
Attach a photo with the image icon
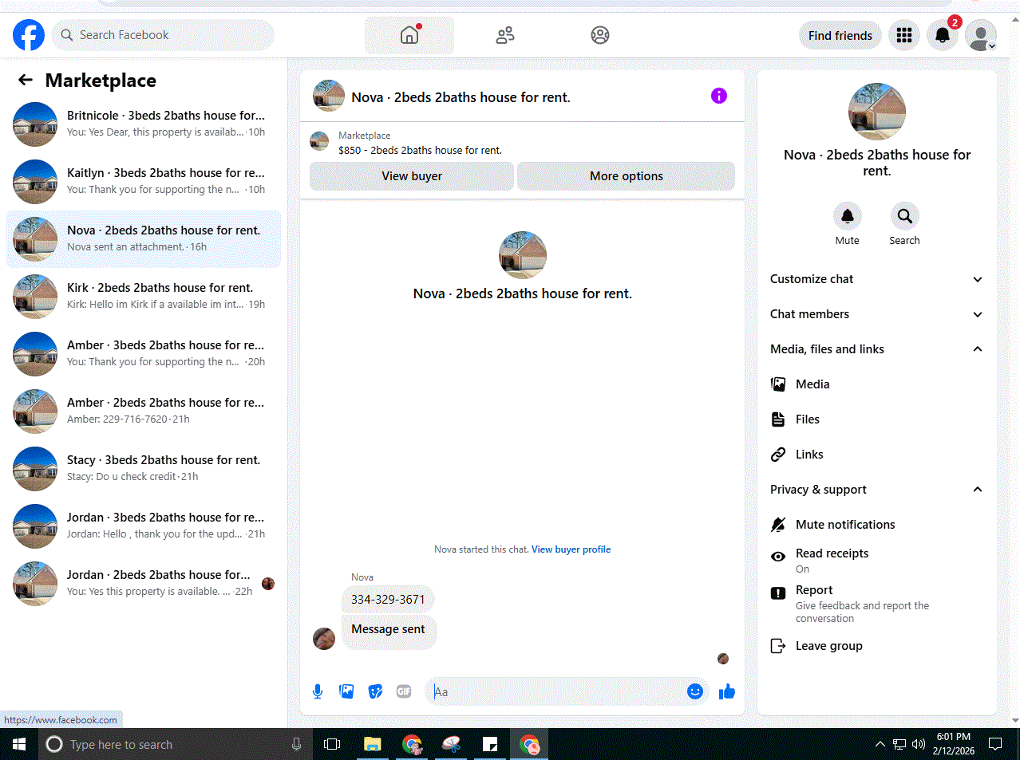346,691
